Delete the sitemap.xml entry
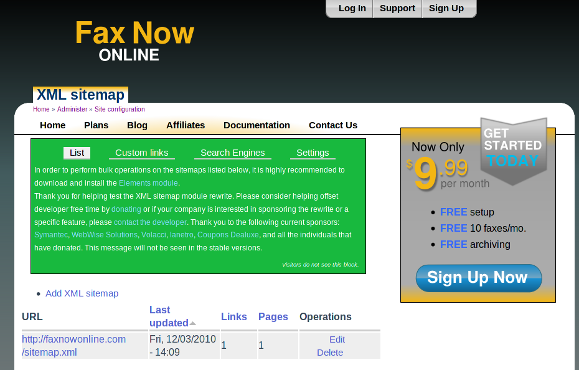The image size is (579, 370). coord(330,353)
